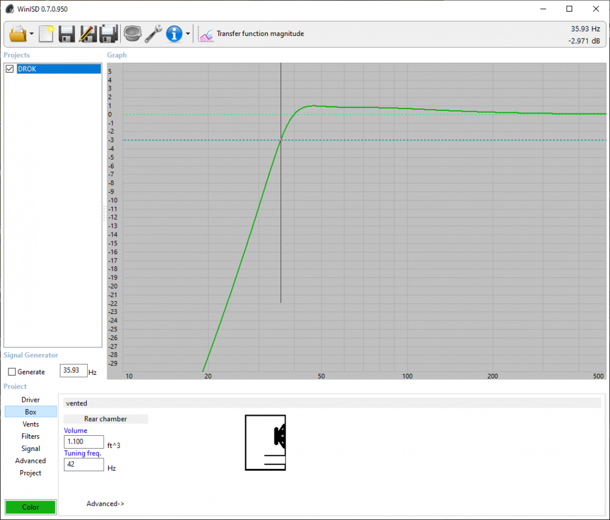Open a project with the folder icon

point(18,34)
